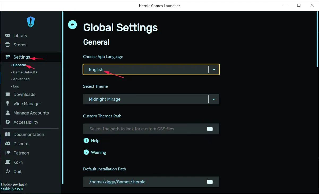The height and width of the screenshot is (194, 319).
Task: Click the sidebar vertical scrollbar
Action: tap(63, 98)
